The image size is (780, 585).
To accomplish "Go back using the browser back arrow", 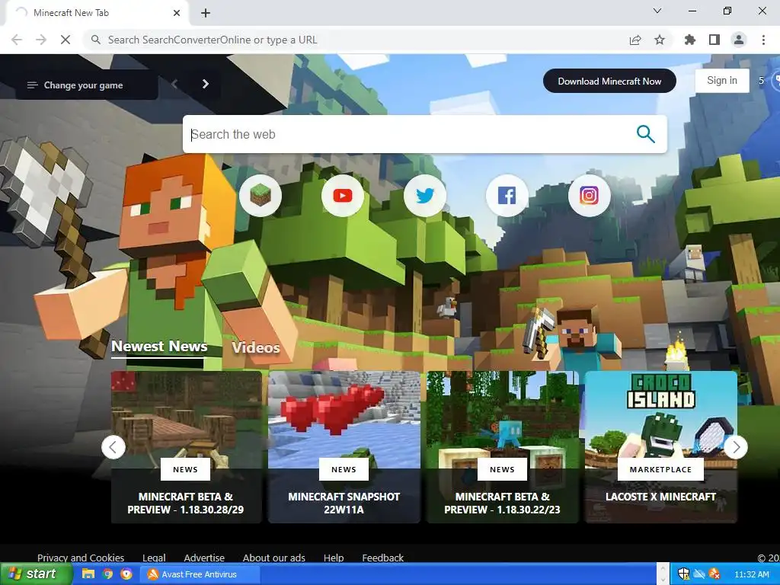I will point(17,40).
